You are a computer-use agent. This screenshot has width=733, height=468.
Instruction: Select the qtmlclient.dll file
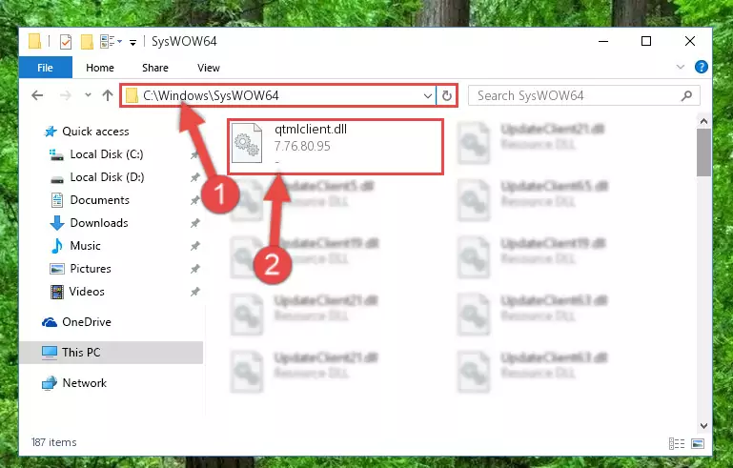[x=336, y=147]
